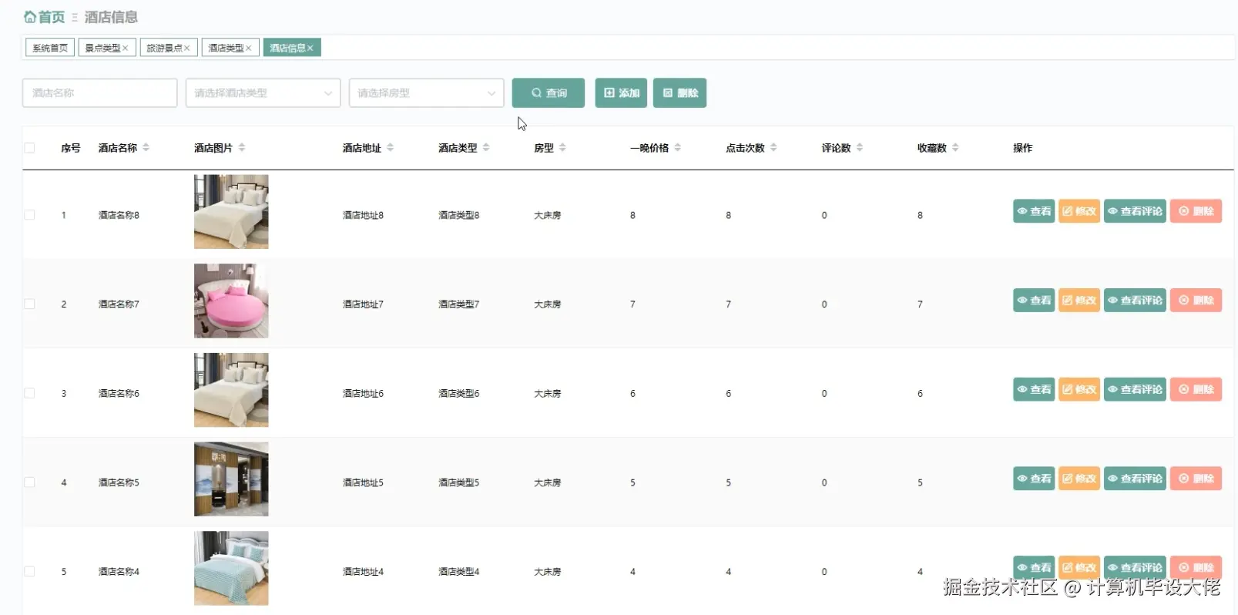Sort by 收藏数 column

pyautogui.click(x=955, y=147)
